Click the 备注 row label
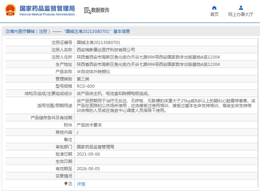 click(68, 140)
